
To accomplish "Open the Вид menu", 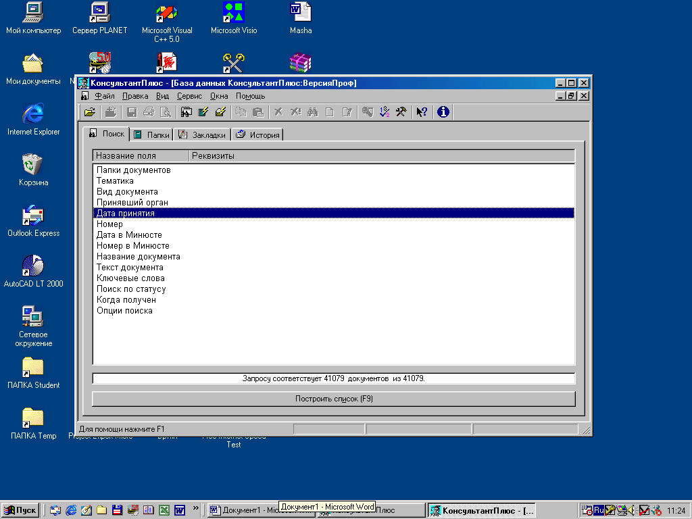I will [162, 96].
